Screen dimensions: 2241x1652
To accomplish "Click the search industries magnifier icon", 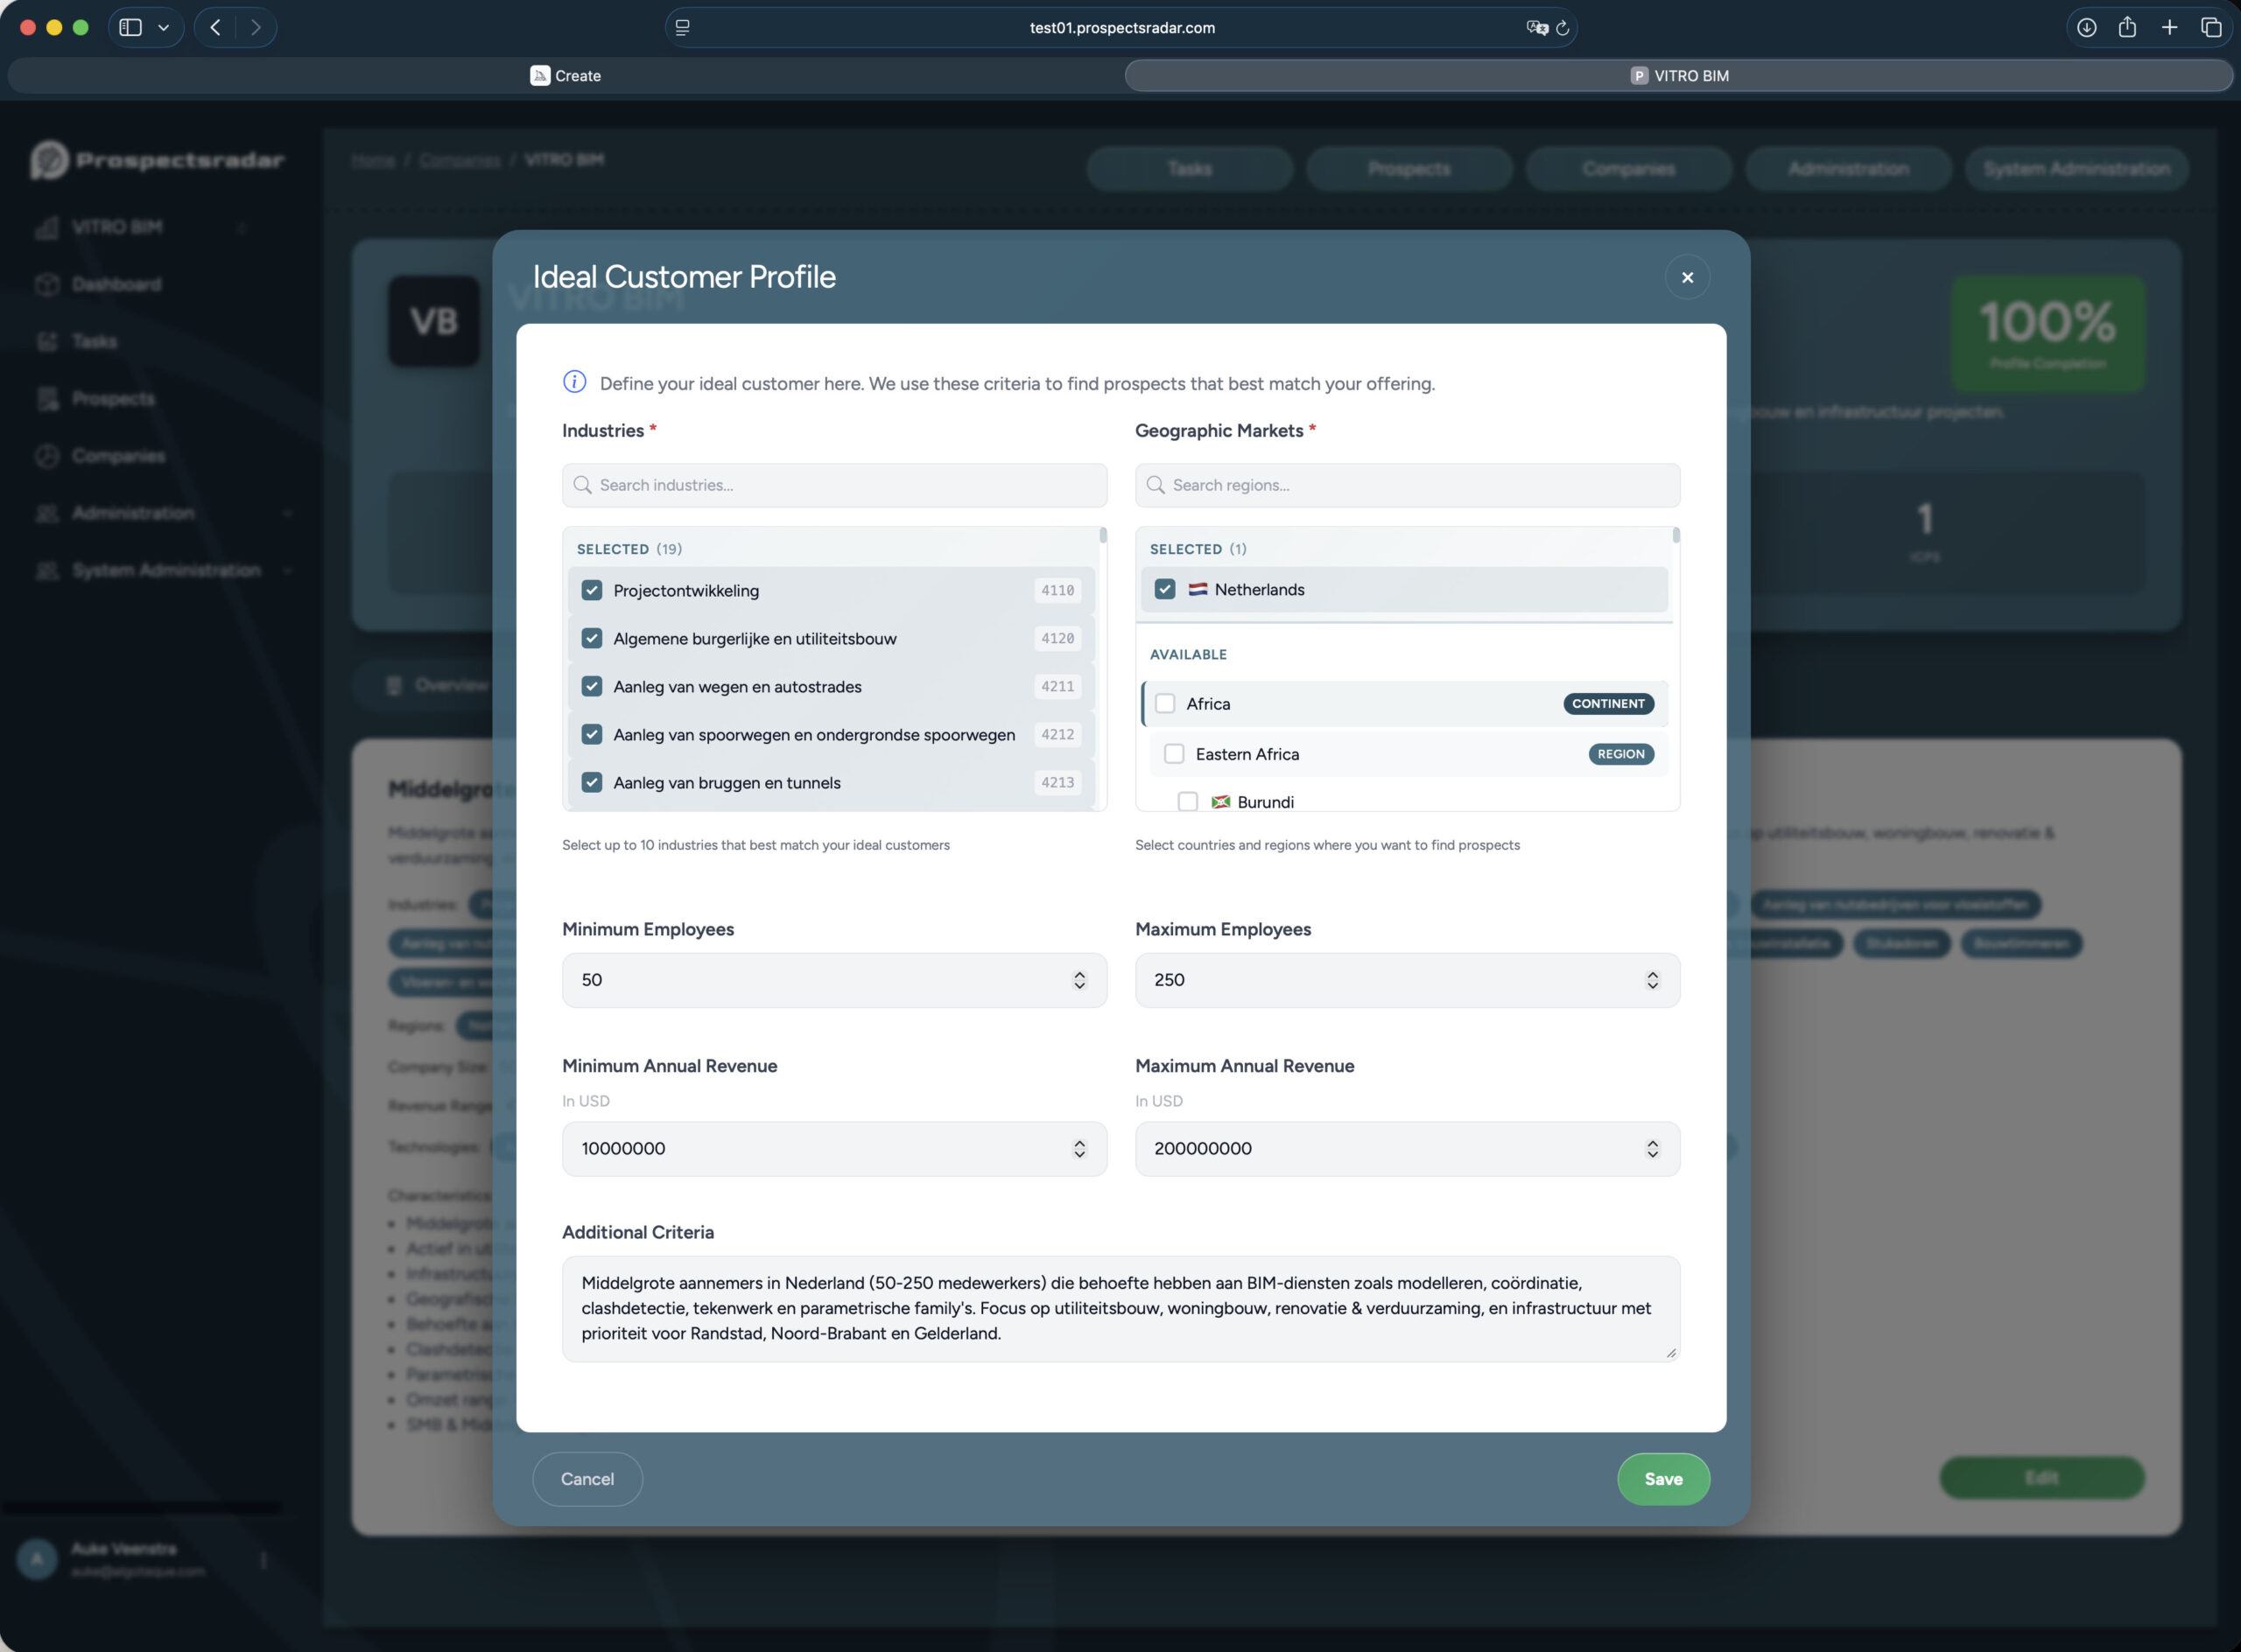I will coord(582,485).
